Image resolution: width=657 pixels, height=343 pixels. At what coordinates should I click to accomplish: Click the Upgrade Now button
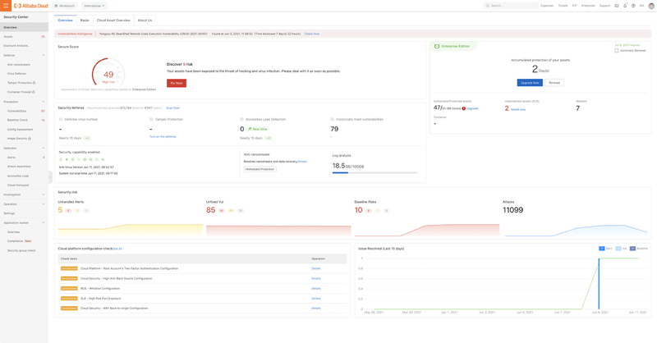point(530,83)
